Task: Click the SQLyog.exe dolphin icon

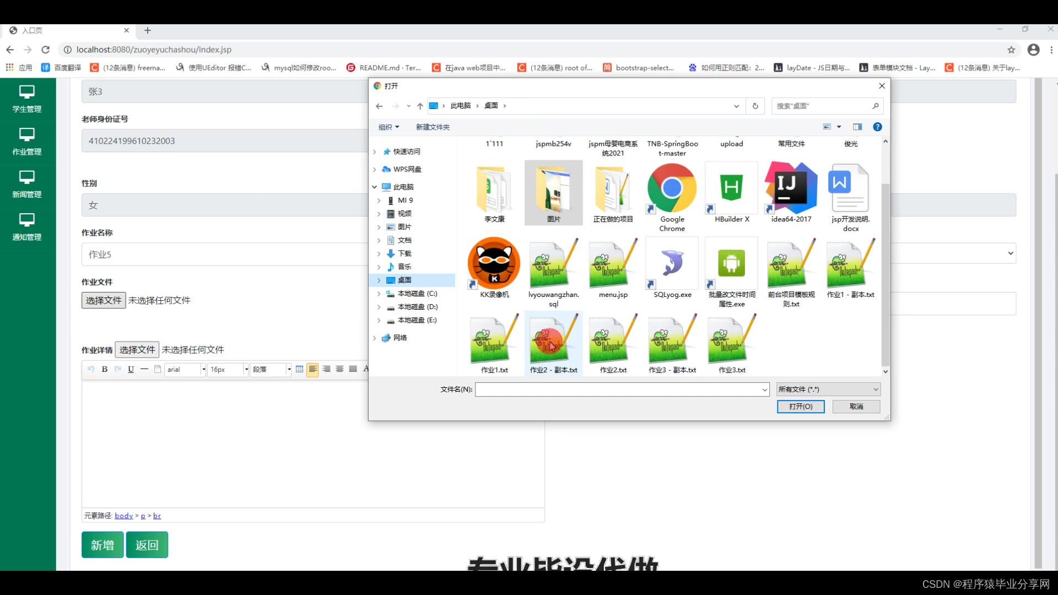Action: point(672,263)
